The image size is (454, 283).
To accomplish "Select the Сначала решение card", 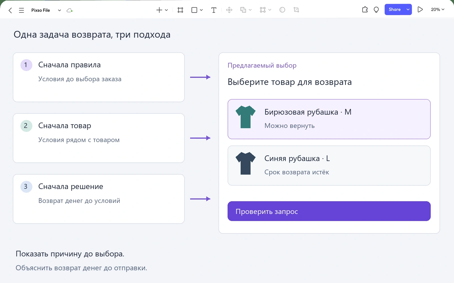I will (x=99, y=199).
